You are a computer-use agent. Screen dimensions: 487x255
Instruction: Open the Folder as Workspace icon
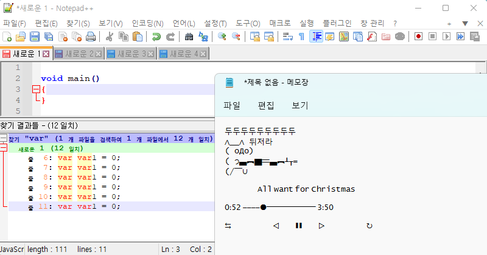pyautogui.click(x=386, y=37)
